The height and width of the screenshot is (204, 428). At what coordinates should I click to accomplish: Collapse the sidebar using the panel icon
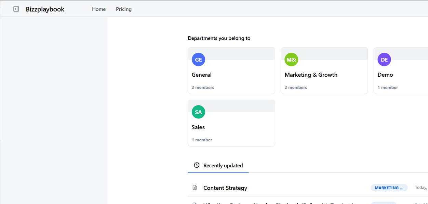[16, 9]
